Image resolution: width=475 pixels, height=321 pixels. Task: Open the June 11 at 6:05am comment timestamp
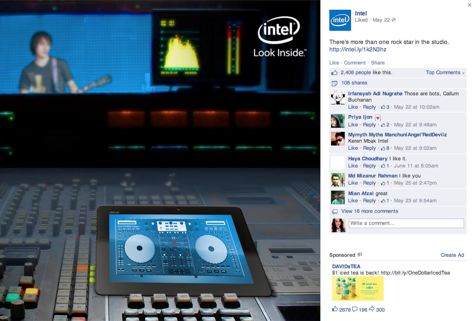click(416, 166)
